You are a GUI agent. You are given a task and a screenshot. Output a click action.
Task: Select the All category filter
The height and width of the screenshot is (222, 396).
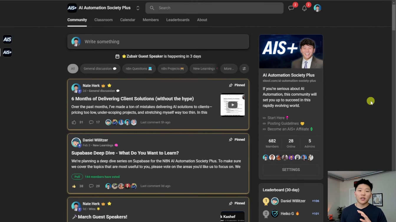click(x=73, y=69)
